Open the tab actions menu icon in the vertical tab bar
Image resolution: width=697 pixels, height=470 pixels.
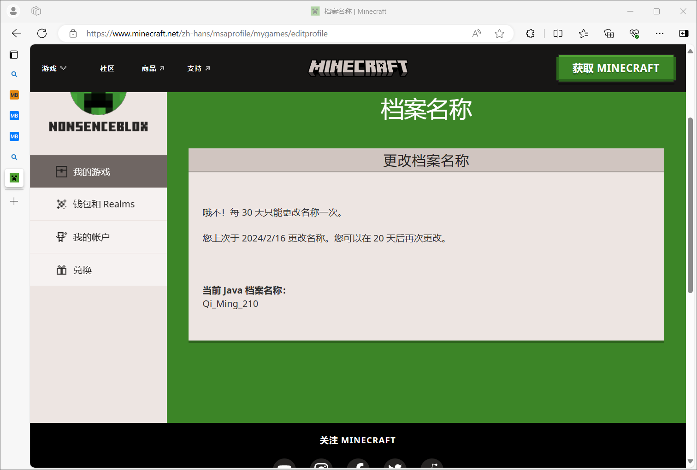pos(14,55)
